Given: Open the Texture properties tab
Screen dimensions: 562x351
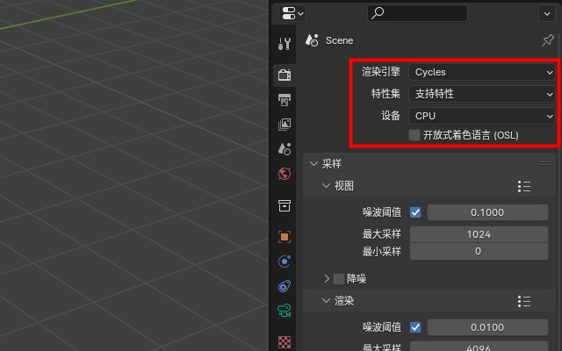Looking at the screenshot, I should point(285,342).
